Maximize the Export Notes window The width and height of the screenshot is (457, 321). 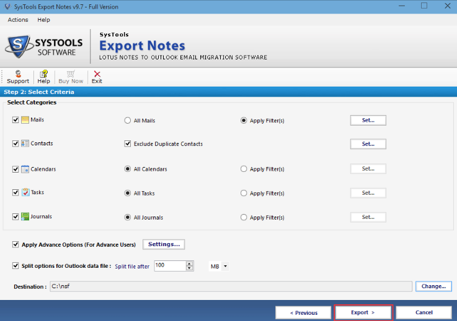click(424, 6)
